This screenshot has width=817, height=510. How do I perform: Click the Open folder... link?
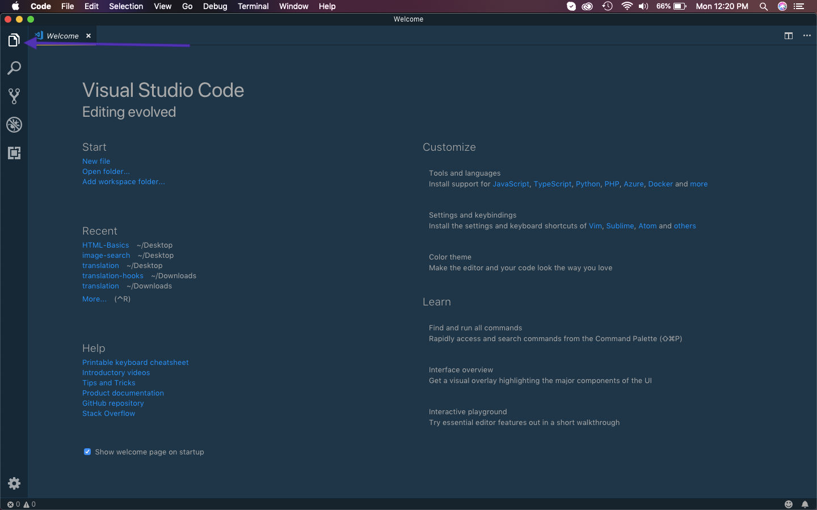click(x=106, y=172)
